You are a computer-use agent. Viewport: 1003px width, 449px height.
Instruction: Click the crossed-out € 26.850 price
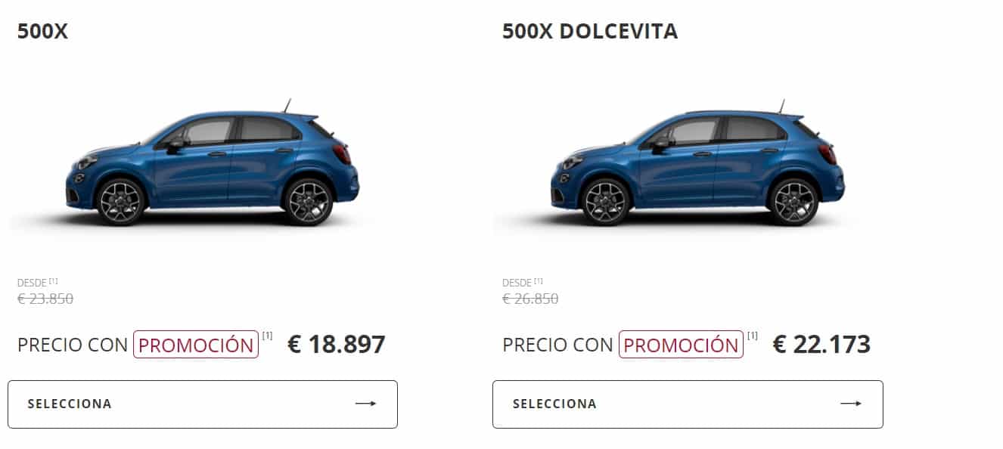(530, 299)
